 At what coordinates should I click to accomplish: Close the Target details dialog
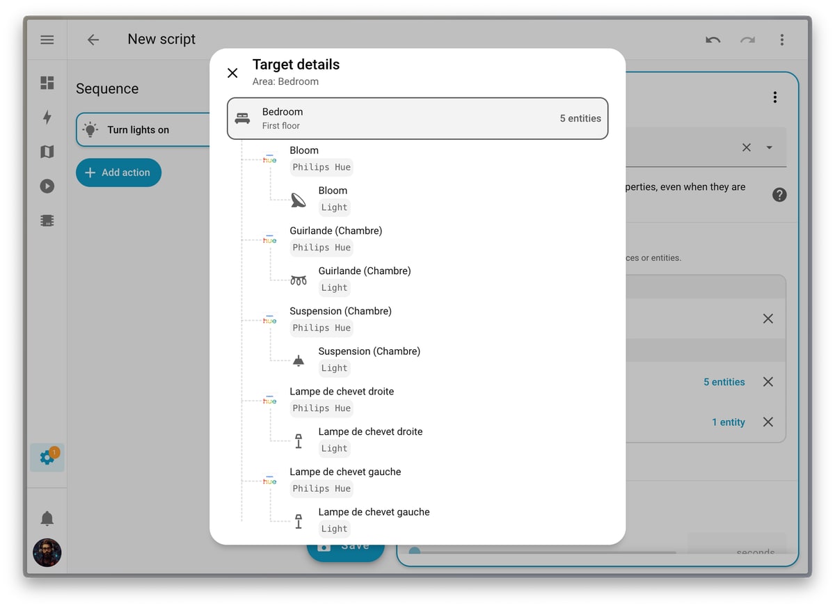click(x=232, y=73)
